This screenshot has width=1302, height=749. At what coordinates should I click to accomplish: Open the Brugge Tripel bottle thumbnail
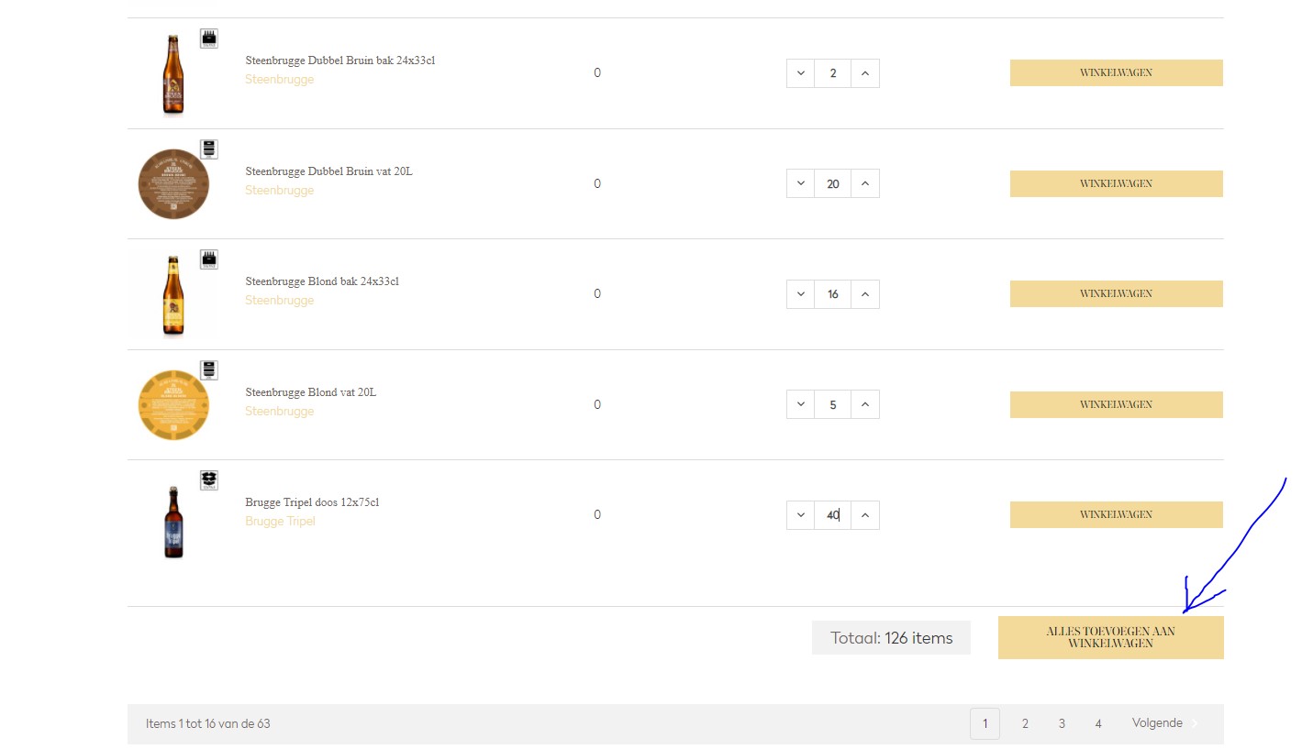173,522
